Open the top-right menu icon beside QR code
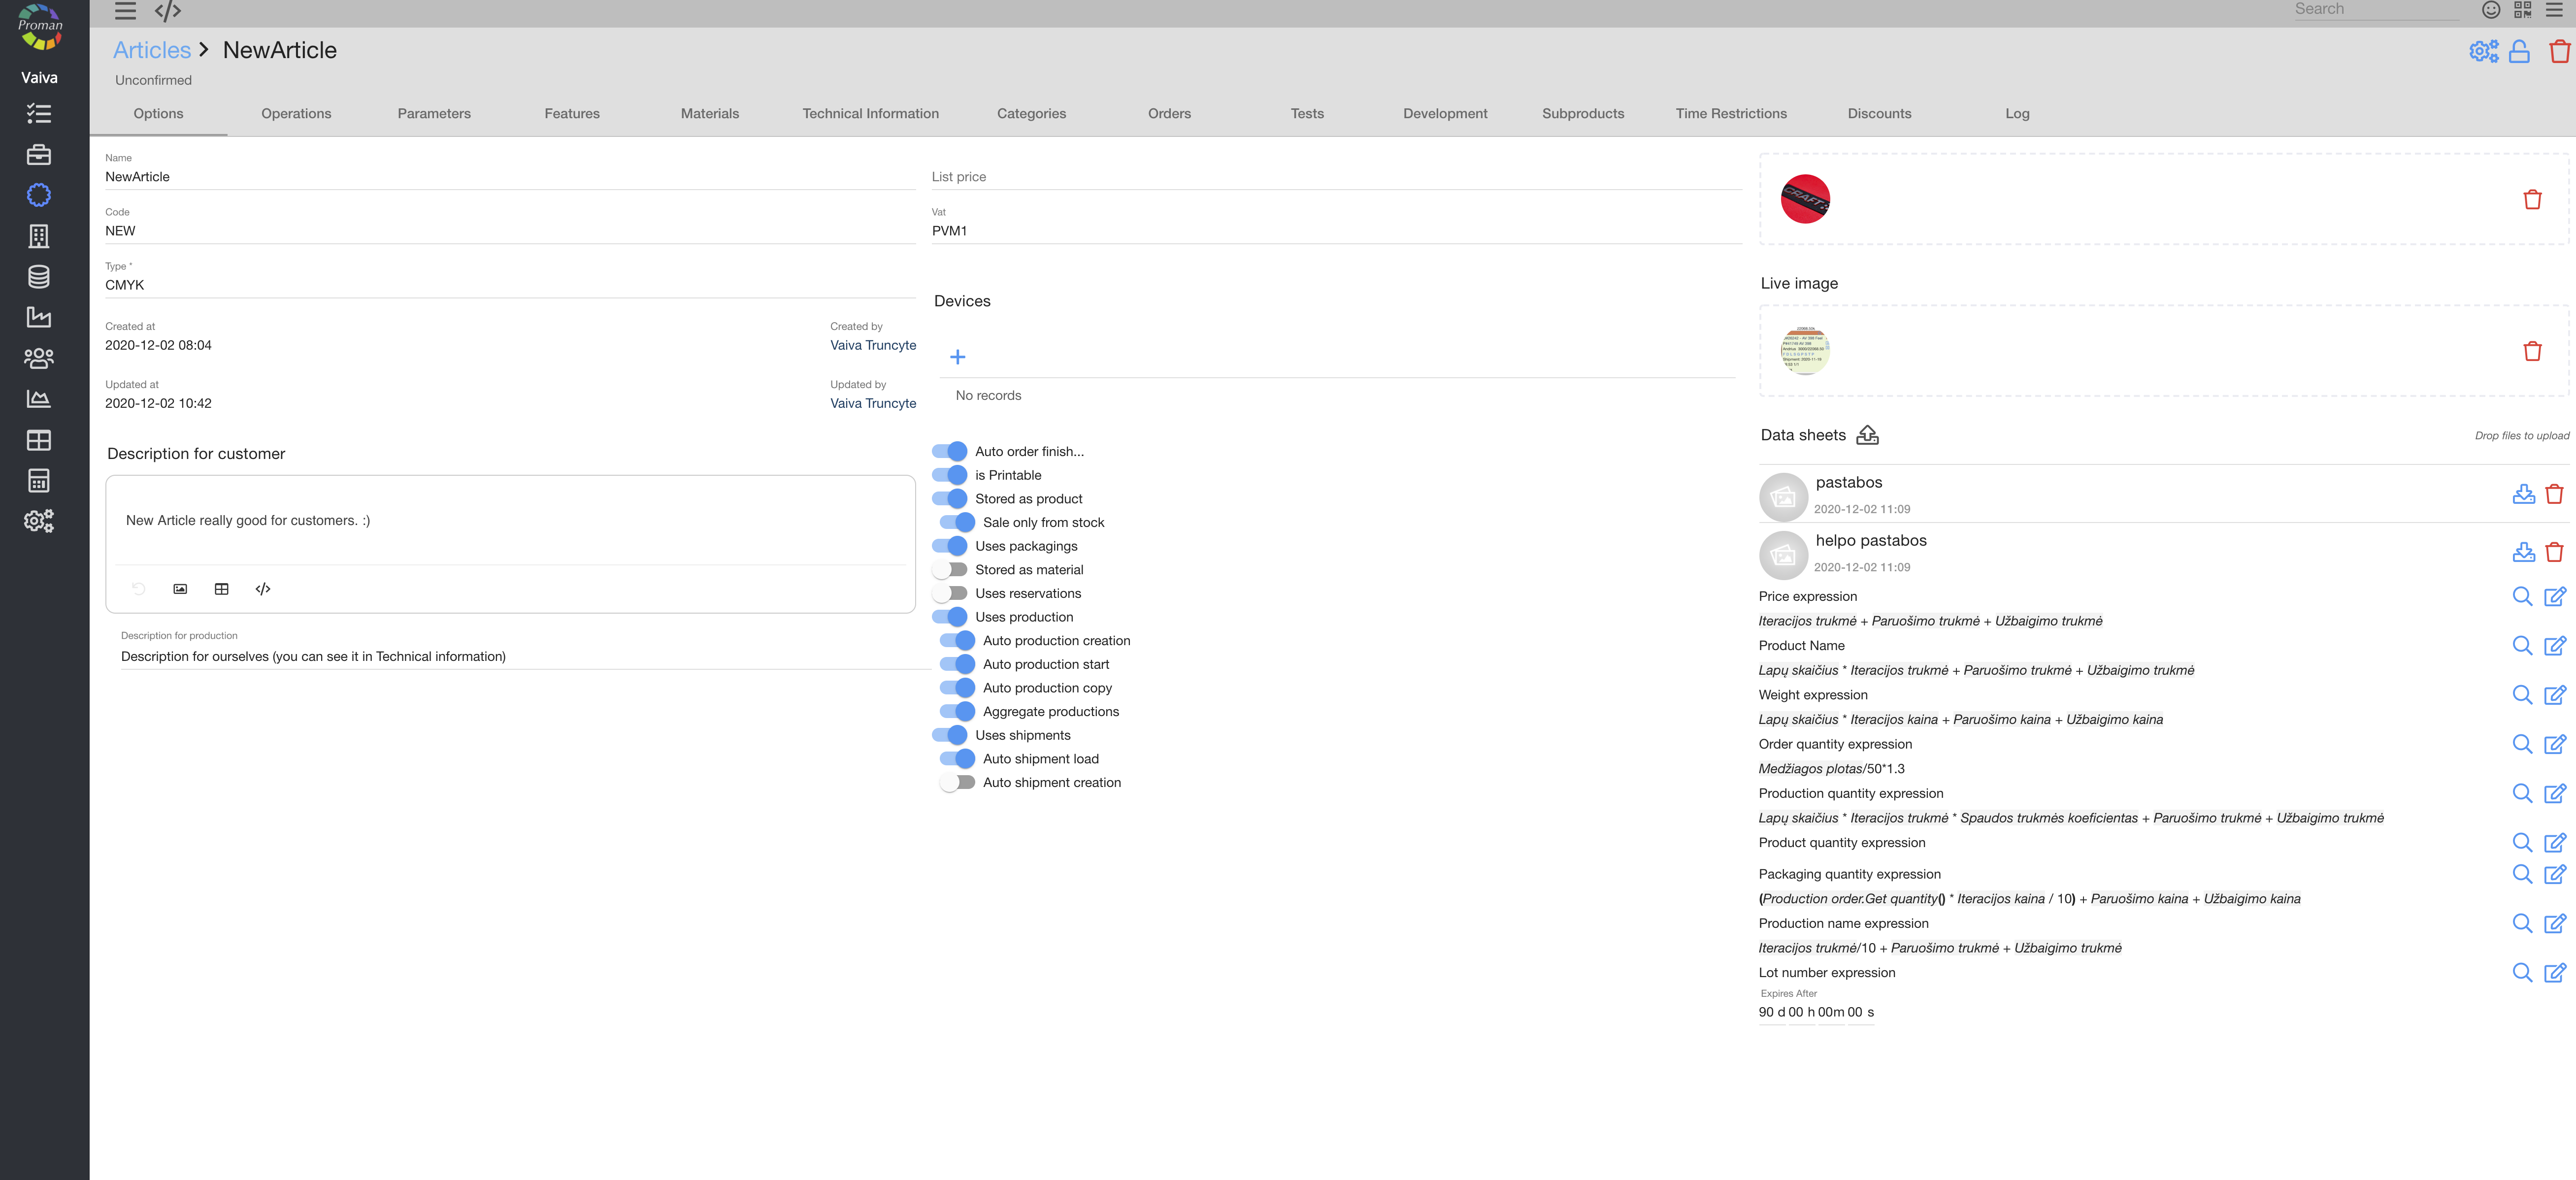 click(2553, 10)
